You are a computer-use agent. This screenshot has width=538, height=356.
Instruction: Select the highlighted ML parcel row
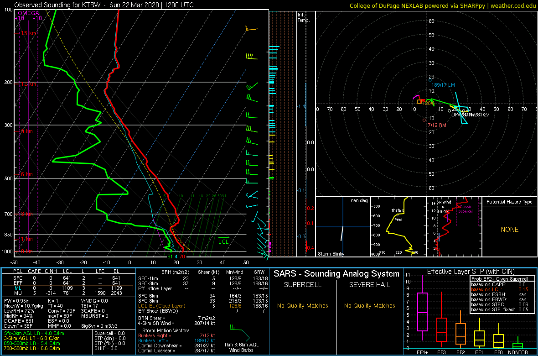pyautogui.click(x=68, y=288)
